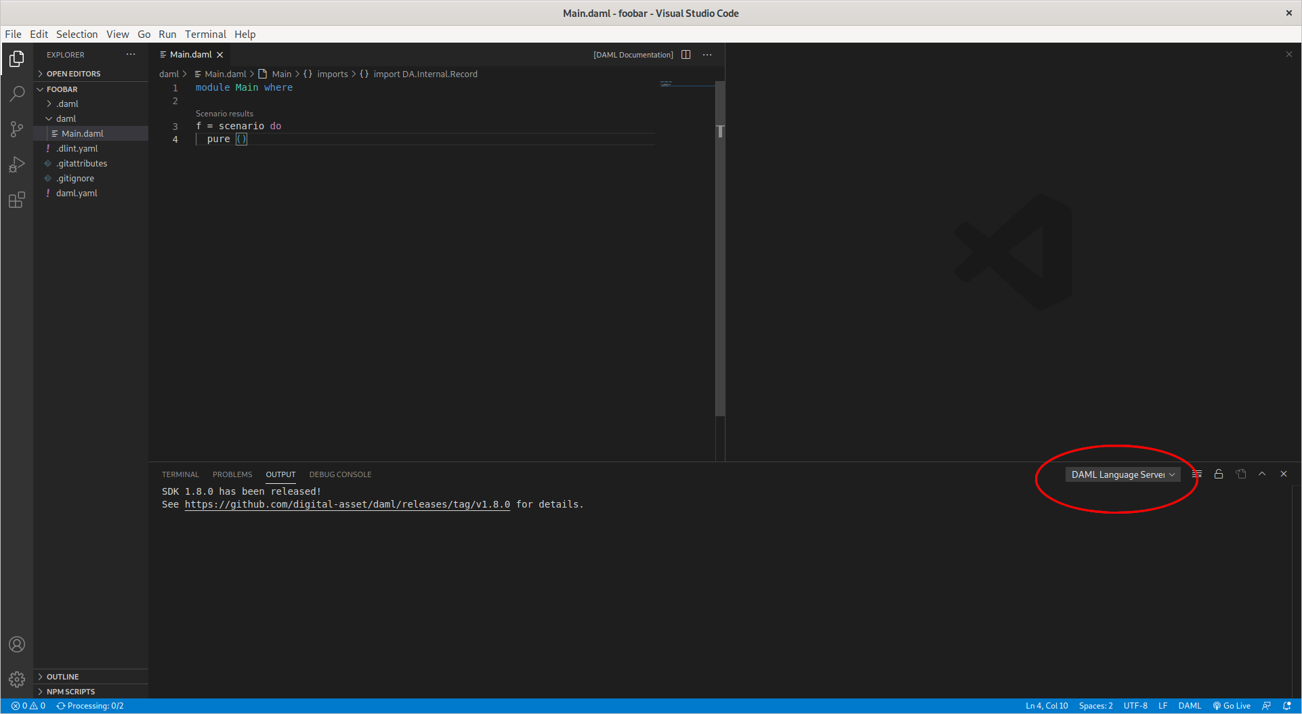Close the bottom panel

[1284, 474]
